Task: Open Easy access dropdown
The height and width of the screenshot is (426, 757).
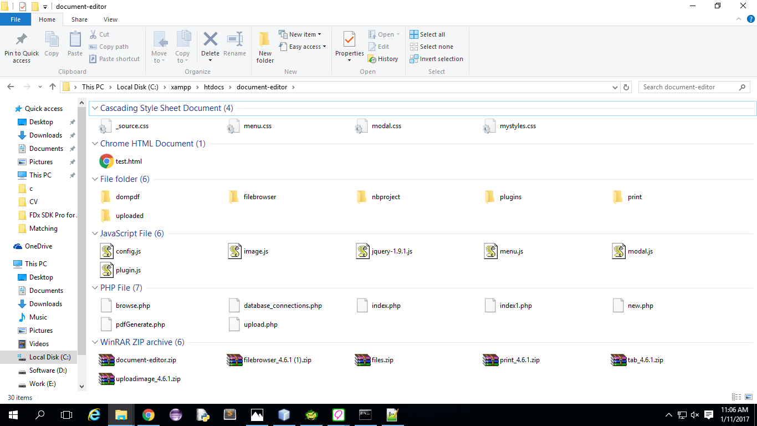Action: click(x=302, y=47)
